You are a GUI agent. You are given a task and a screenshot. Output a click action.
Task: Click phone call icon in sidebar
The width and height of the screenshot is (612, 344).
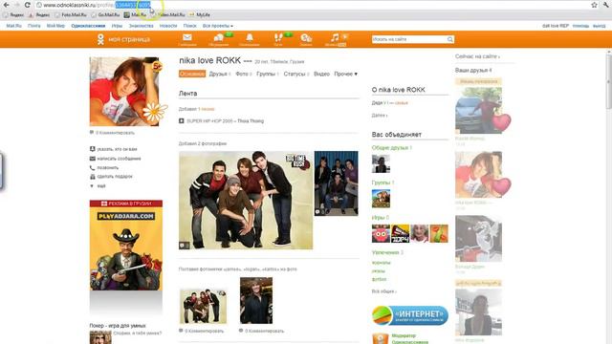tap(92, 168)
